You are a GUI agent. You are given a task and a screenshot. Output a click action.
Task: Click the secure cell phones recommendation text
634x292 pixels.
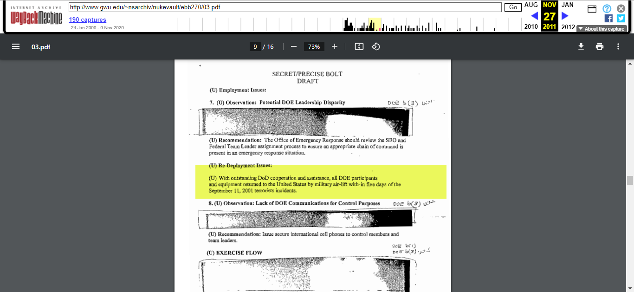coord(304,237)
